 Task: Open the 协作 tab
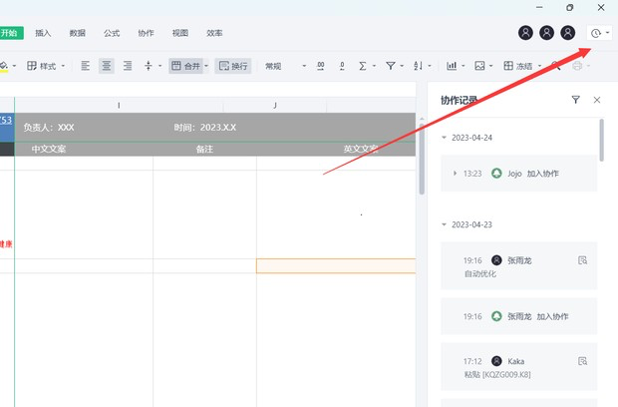(146, 33)
